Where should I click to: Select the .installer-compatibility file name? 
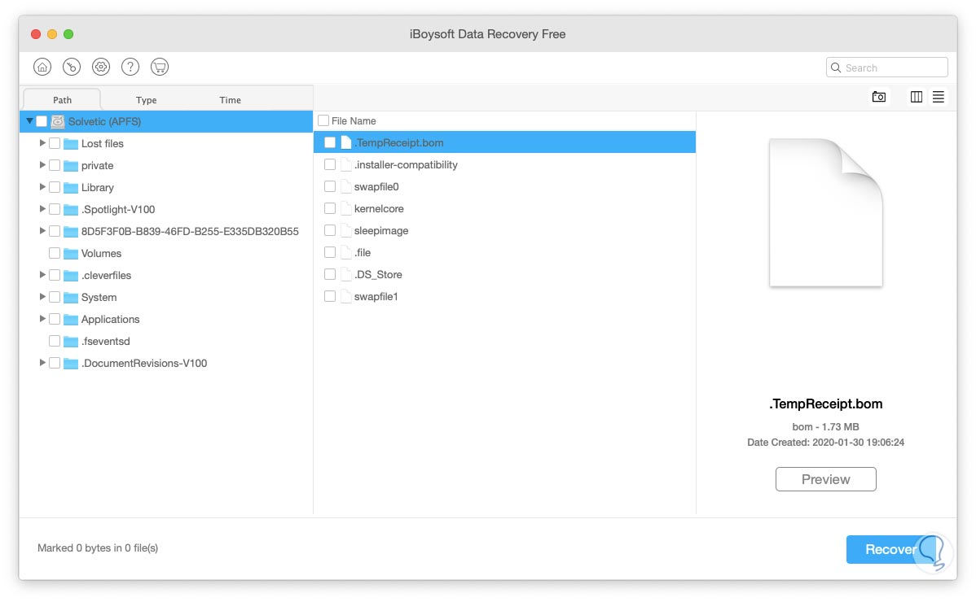(x=406, y=164)
